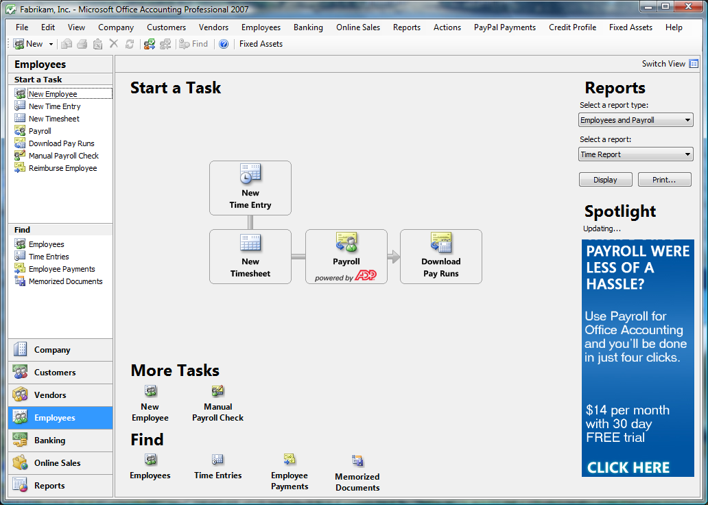708x505 pixels.
Task: Open the Help menu
Action: [x=674, y=27]
